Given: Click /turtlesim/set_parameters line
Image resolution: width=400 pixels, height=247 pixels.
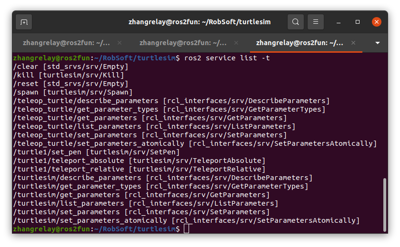Looking at the screenshot, I should click(x=141, y=212).
